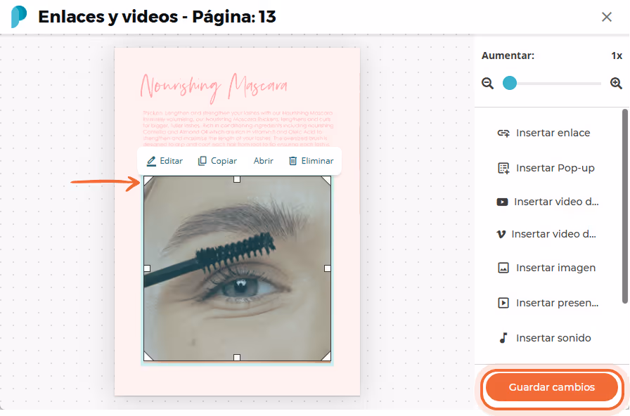Click the Insertar presentación play icon
The image size is (630, 416).
(x=503, y=303)
